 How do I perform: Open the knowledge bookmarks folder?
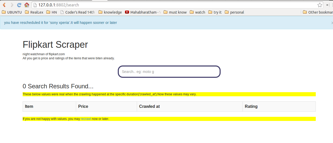pos(110,12)
